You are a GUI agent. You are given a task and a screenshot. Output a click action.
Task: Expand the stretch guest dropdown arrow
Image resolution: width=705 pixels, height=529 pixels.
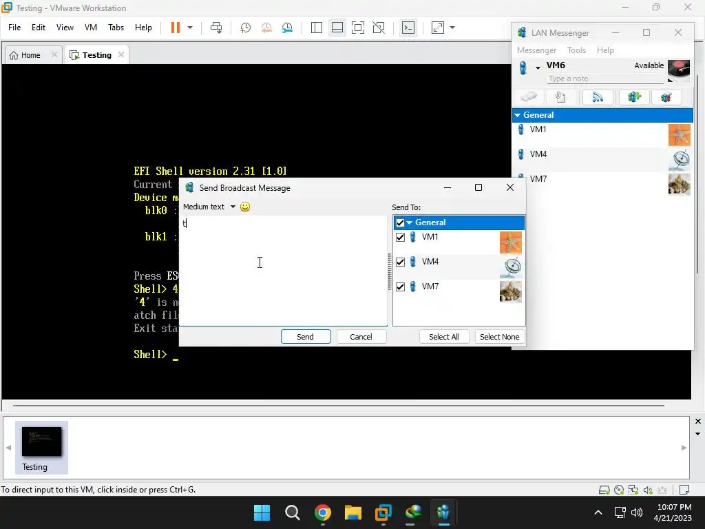click(x=452, y=28)
